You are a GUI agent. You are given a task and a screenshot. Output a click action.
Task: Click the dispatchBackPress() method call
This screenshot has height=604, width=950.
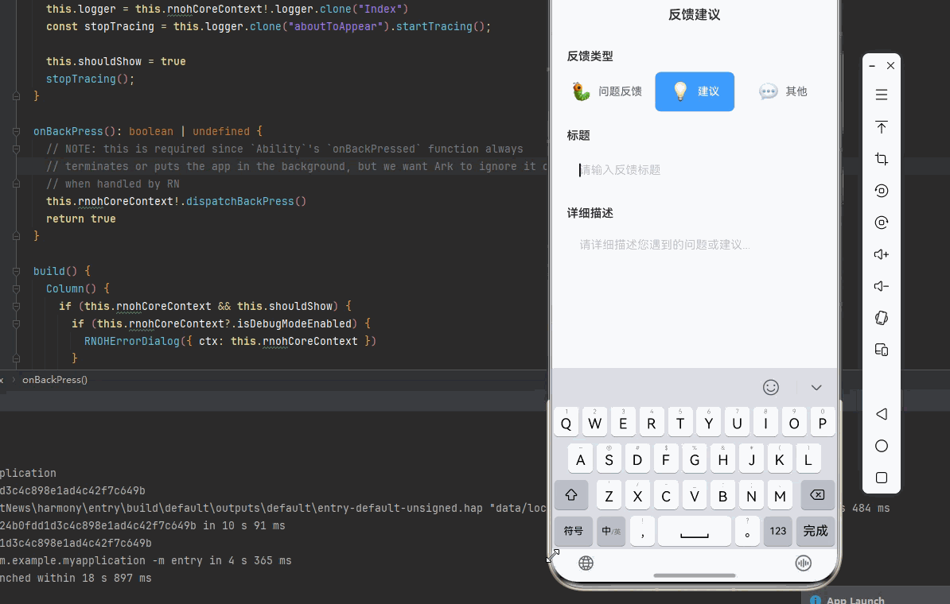click(x=246, y=201)
